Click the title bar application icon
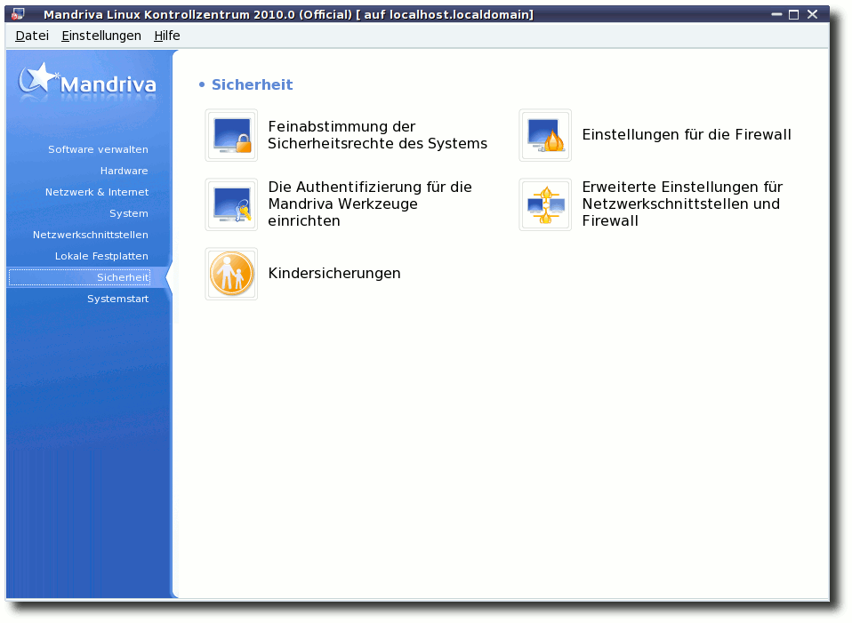This screenshot has height=623, width=852. click(x=18, y=14)
